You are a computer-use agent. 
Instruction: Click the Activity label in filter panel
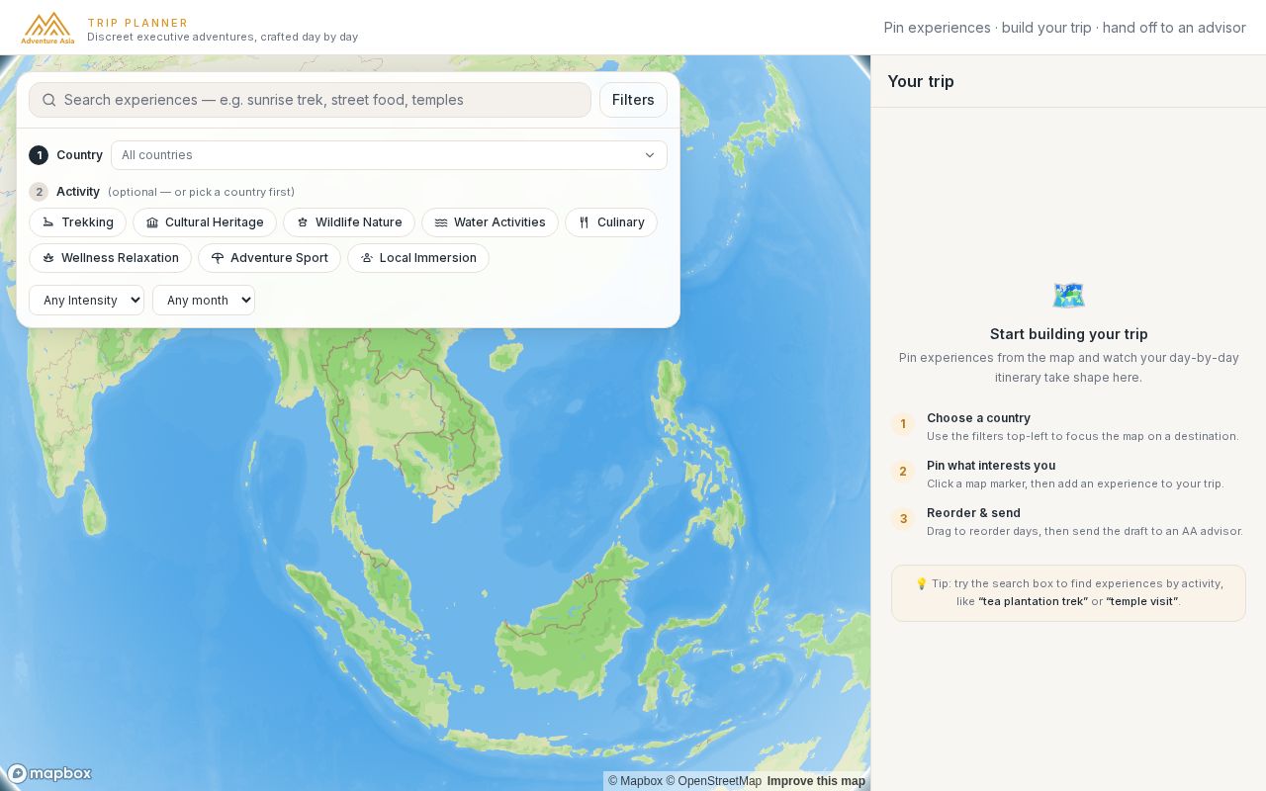[78, 192]
